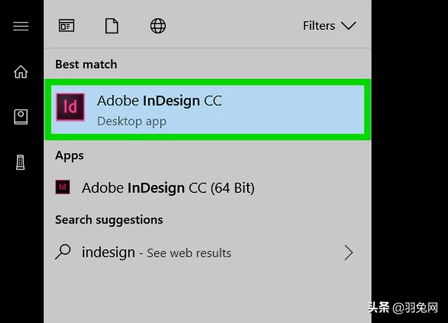The width and height of the screenshot is (448, 323).
Task: Open the Notebook icon in the sidebar
Action: click(x=21, y=117)
